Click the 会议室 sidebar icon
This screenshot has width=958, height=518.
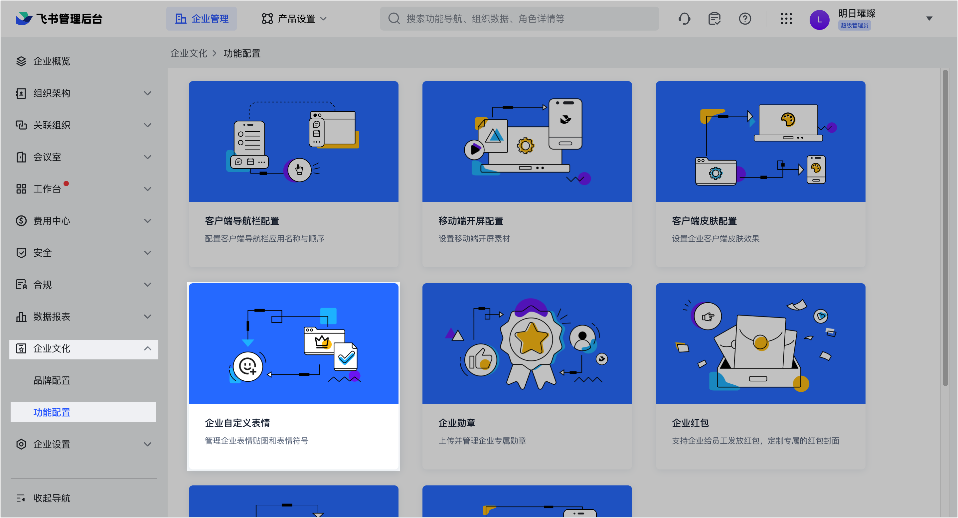tap(21, 157)
